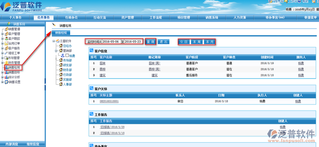Click the 本周 filter button
Screen dimensions: 319x147
(197, 42)
